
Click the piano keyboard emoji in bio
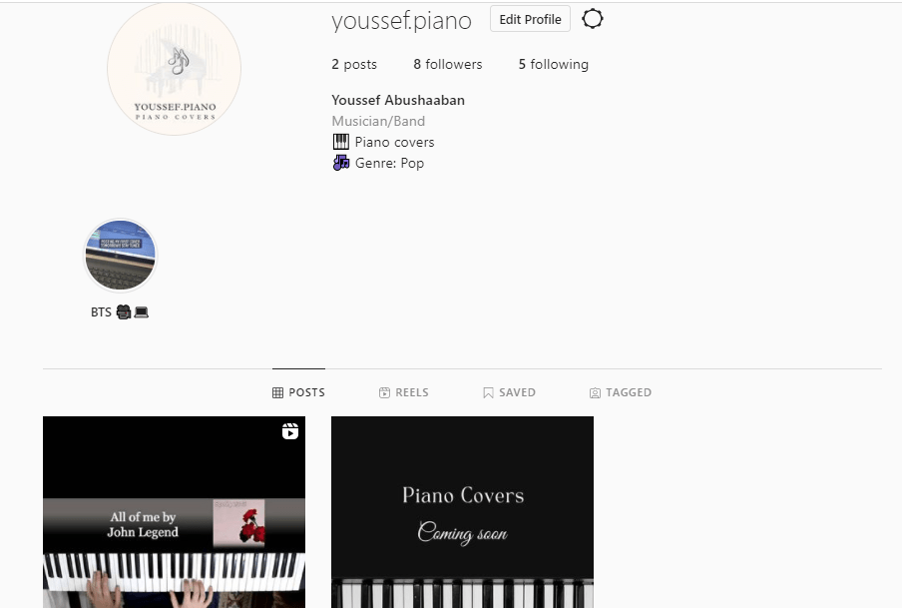click(x=341, y=142)
